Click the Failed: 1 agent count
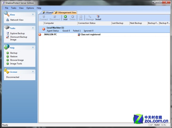 coord(77,31)
